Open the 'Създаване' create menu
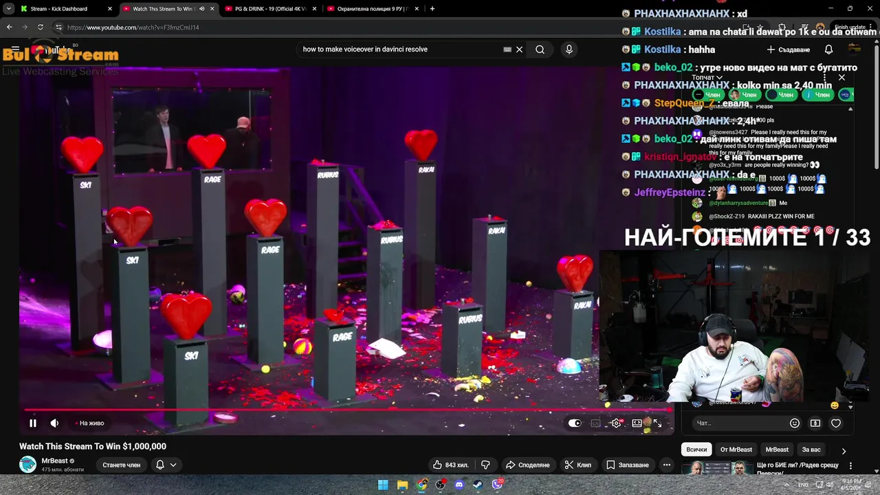 (789, 49)
